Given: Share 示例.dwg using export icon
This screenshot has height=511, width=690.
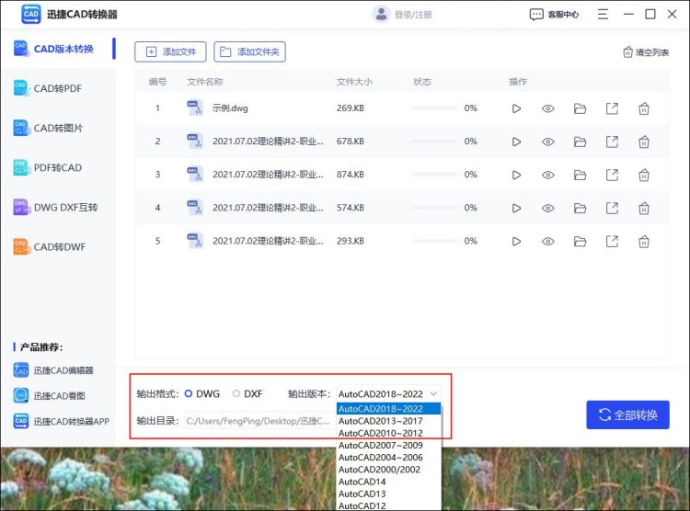Looking at the screenshot, I should point(612,108).
